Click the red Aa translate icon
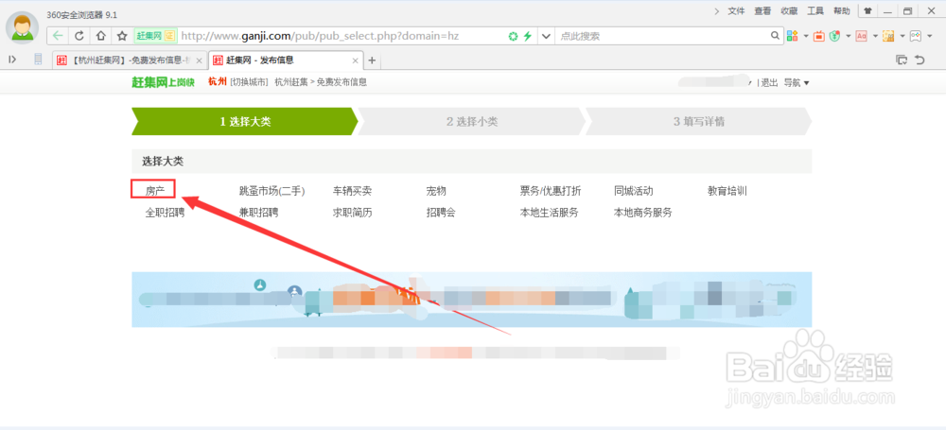Screen dimensions: 946x430 pyautogui.click(x=862, y=36)
